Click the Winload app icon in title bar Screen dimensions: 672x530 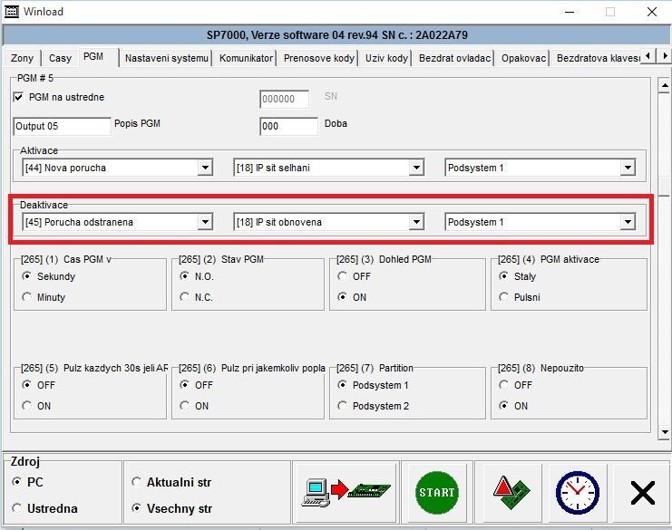click(x=12, y=12)
